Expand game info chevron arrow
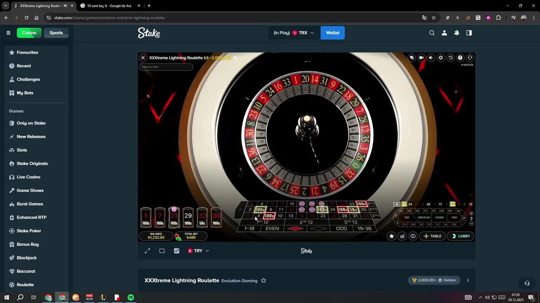Screen dimensions: 540x303 coord(468,280)
